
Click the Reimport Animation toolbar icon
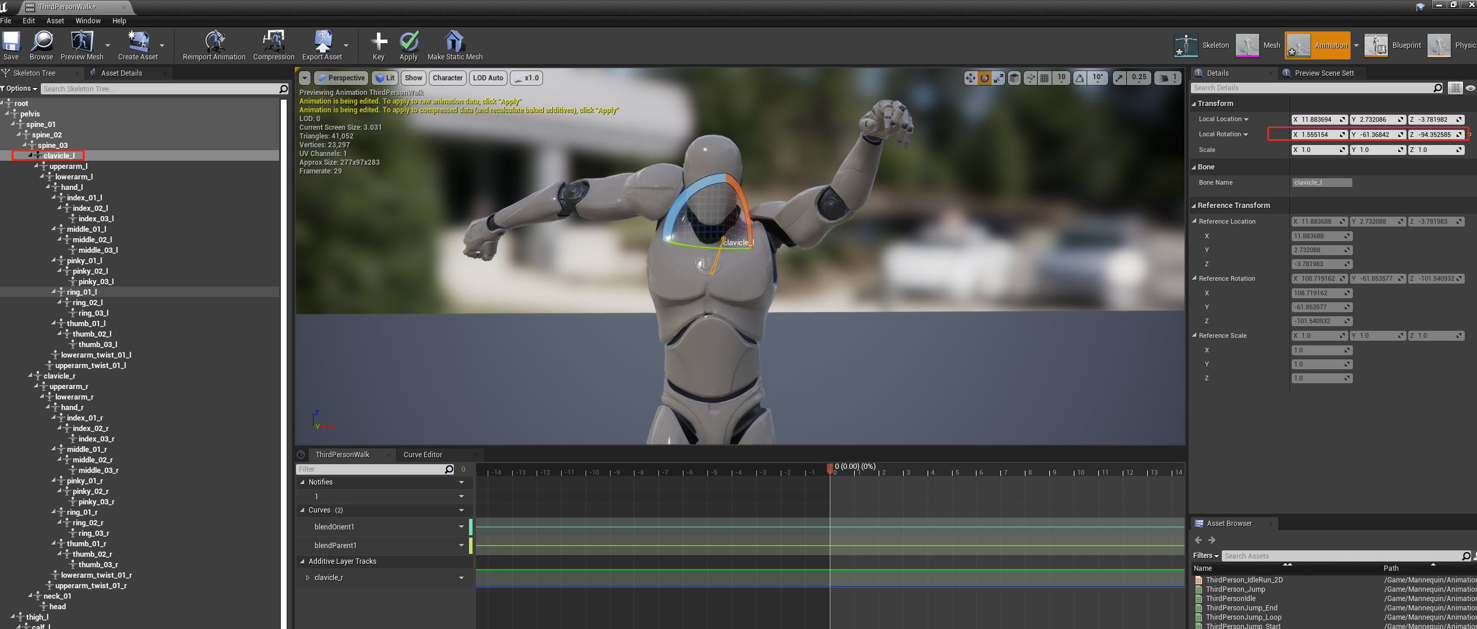click(215, 43)
